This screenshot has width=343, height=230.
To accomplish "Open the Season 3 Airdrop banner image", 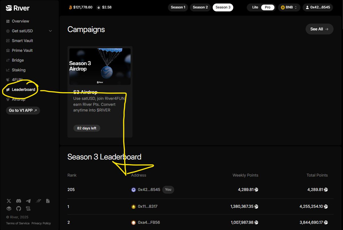I will pos(100,66).
